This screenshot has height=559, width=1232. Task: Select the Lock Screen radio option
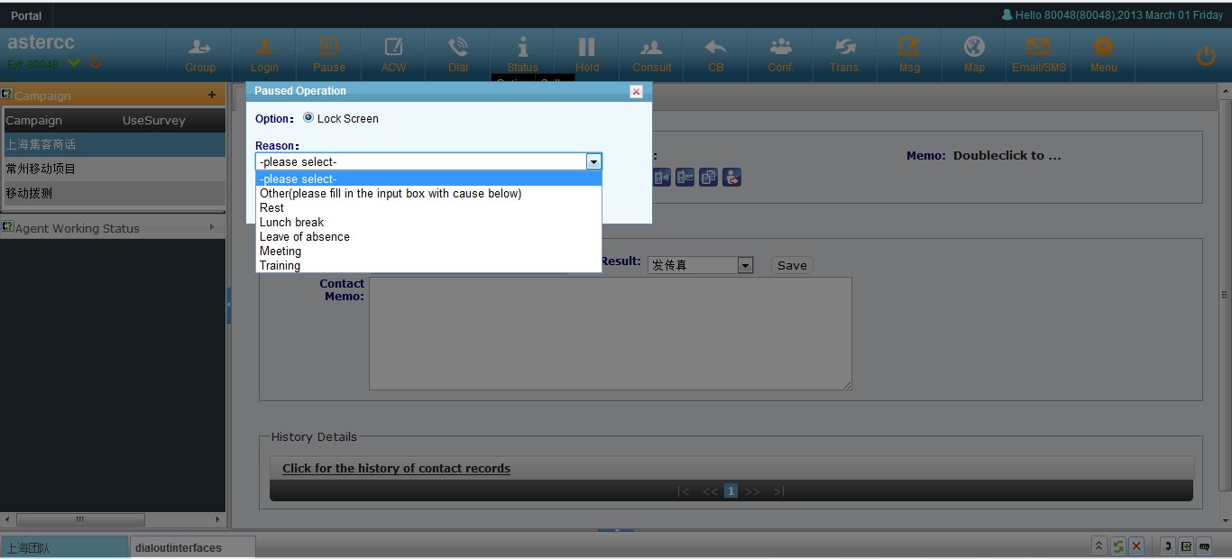[308, 118]
